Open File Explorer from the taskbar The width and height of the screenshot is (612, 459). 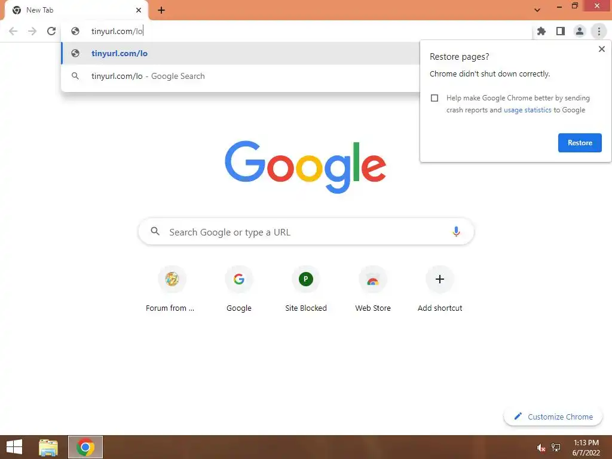click(48, 447)
